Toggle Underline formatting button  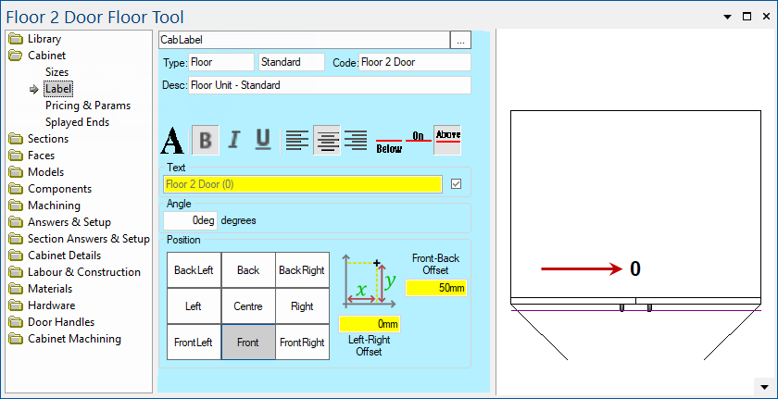[262, 141]
